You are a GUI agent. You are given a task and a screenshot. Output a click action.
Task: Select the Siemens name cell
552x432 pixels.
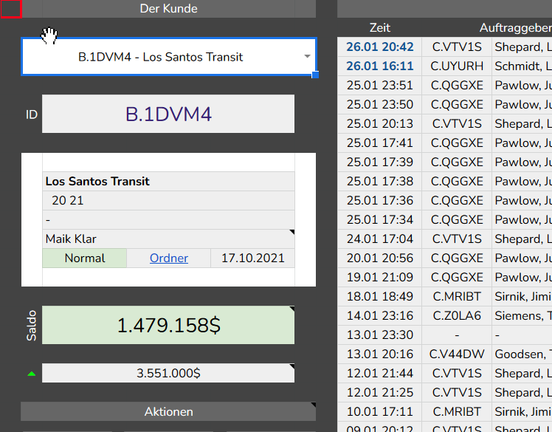click(522, 316)
